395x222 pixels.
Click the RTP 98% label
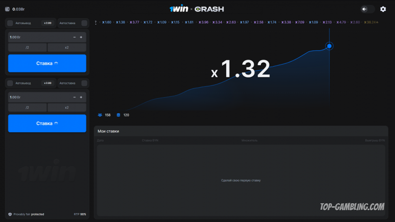(x=80, y=215)
